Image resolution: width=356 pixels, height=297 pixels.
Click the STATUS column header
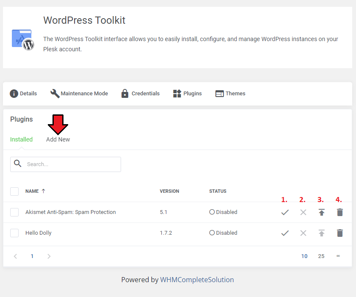click(218, 191)
